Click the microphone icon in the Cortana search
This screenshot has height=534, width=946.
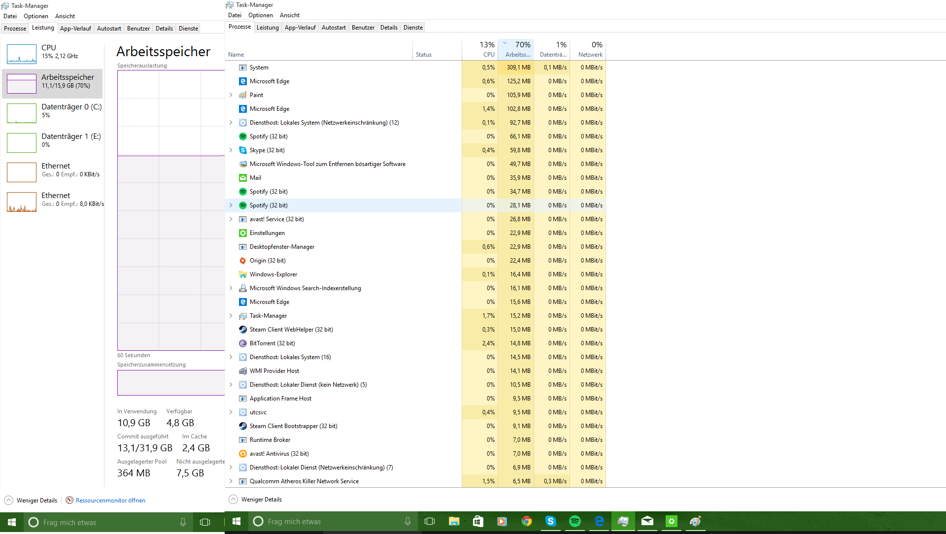[x=407, y=521]
